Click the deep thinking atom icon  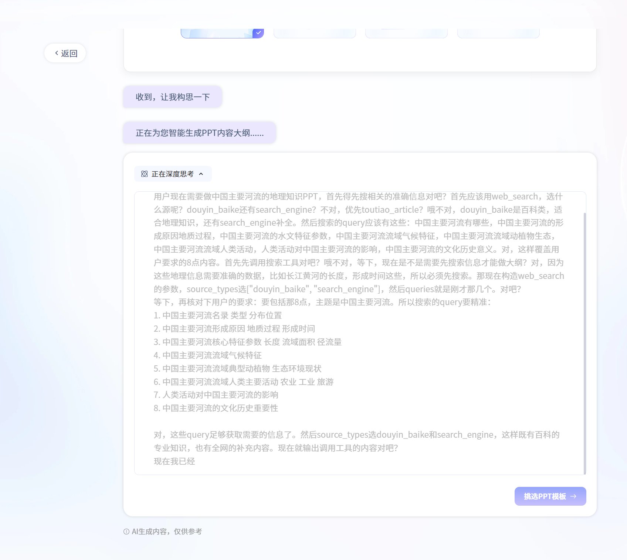click(145, 174)
